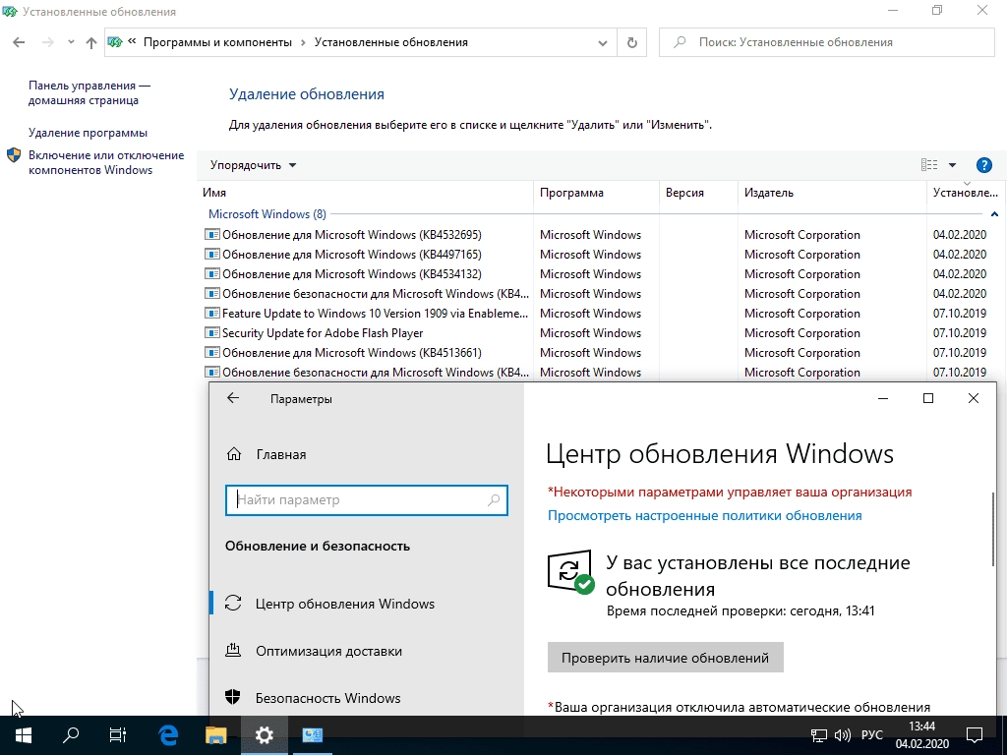
Task: Open the Упорядочить menu
Action: 253,165
